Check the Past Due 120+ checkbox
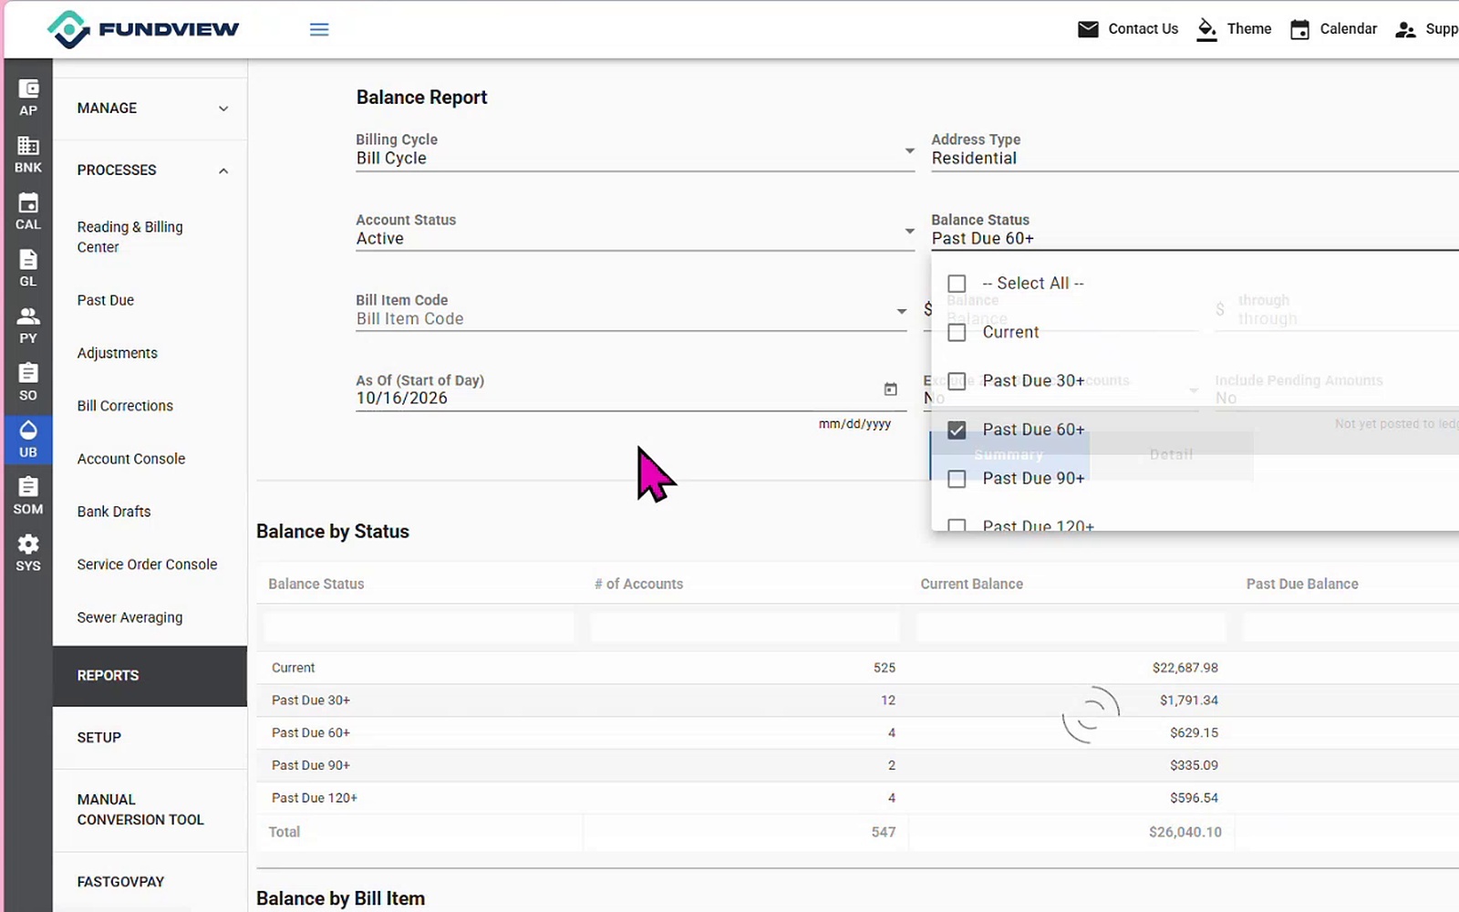 (957, 525)
